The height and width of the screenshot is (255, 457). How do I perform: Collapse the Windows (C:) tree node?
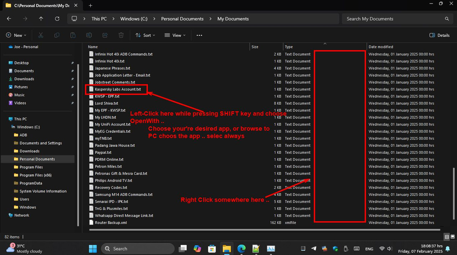coord(8,127)
